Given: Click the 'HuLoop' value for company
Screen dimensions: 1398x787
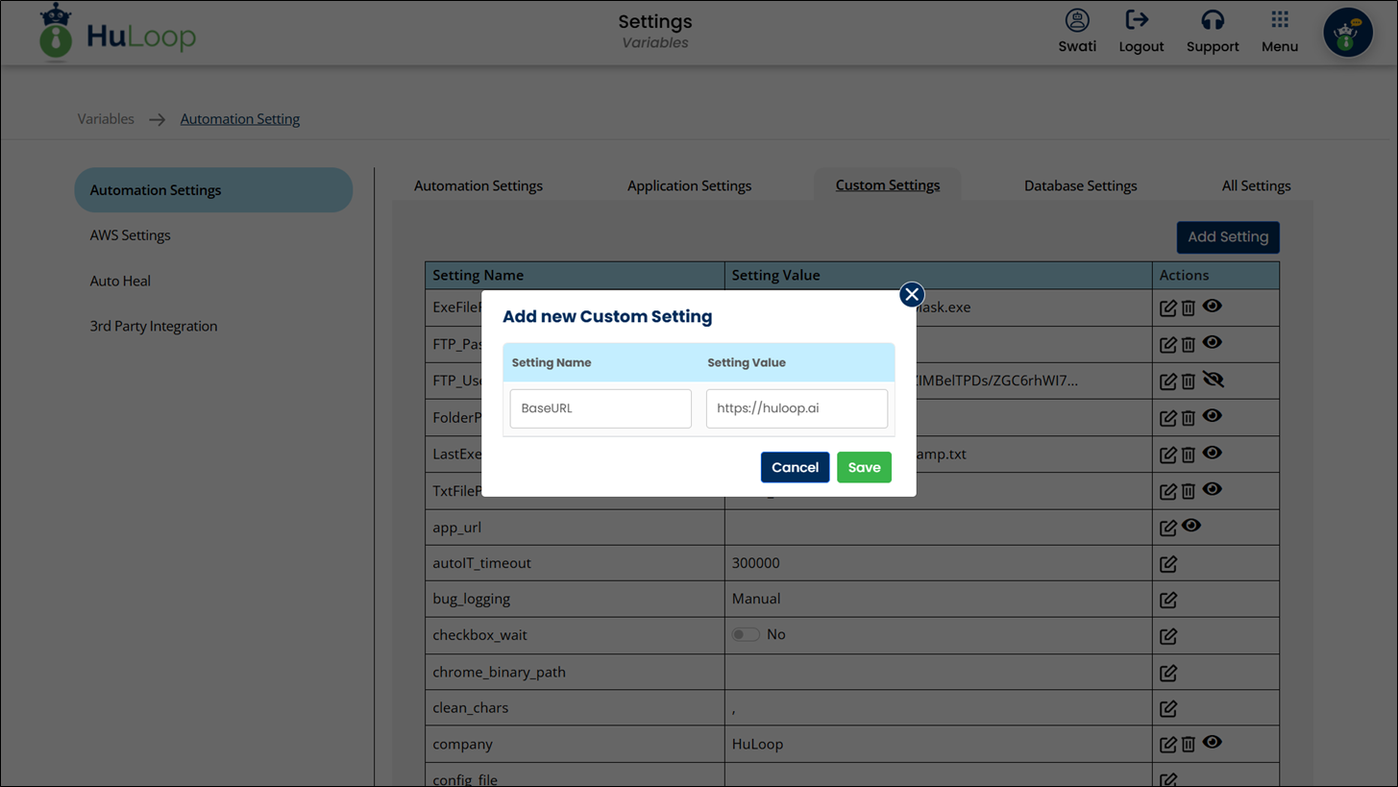Looking at the screenshot, I should 757,744.
